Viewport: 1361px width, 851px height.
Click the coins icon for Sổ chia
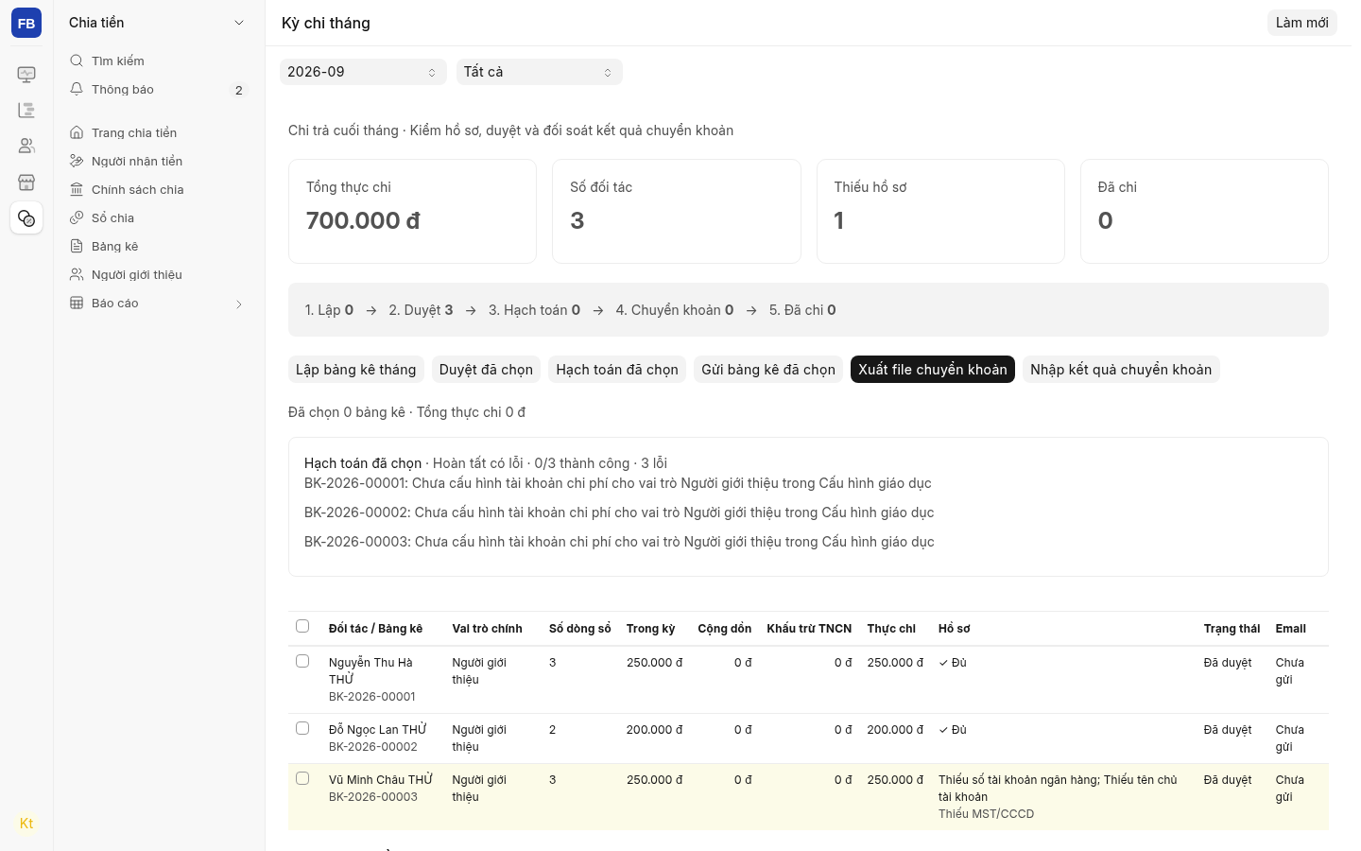77,217
